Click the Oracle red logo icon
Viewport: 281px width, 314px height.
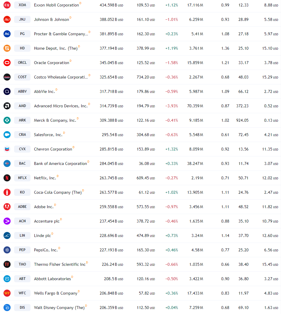(7, 63)
